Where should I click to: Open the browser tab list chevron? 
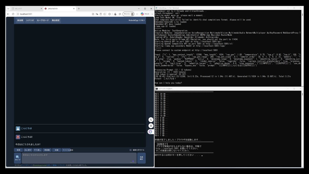click(8, 9)
